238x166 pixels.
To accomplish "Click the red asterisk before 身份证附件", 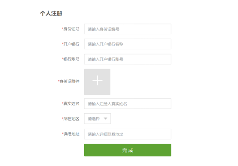I will click(58, 81).
